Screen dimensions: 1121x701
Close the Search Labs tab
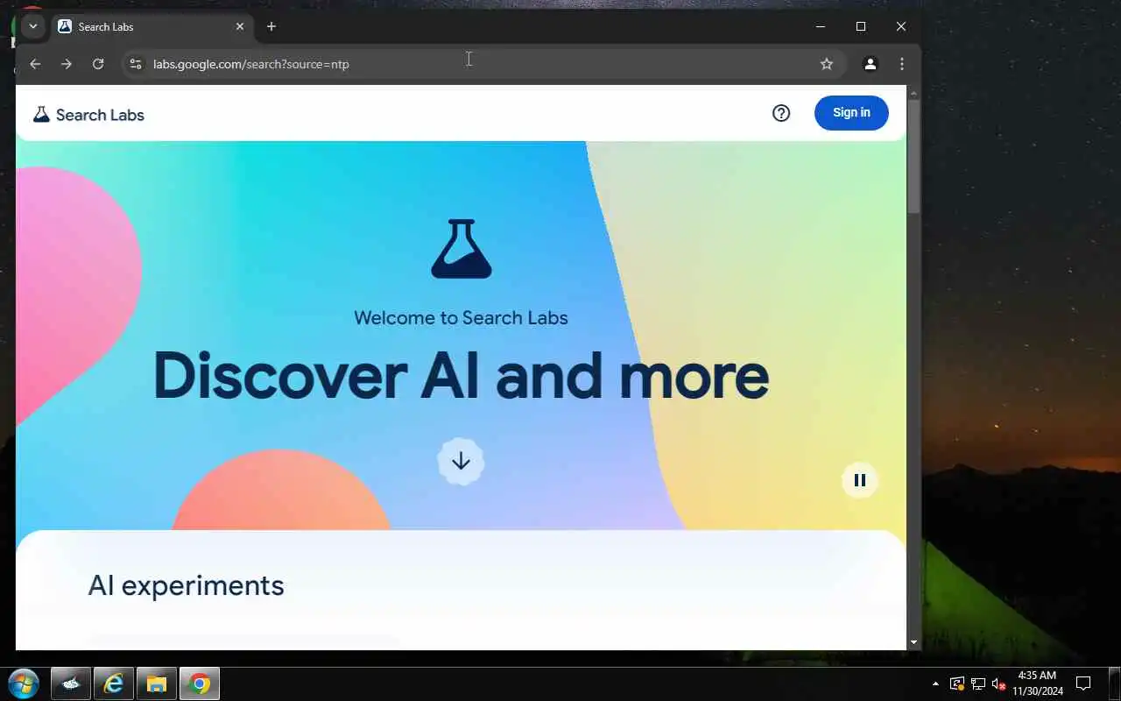click(240, 26)
